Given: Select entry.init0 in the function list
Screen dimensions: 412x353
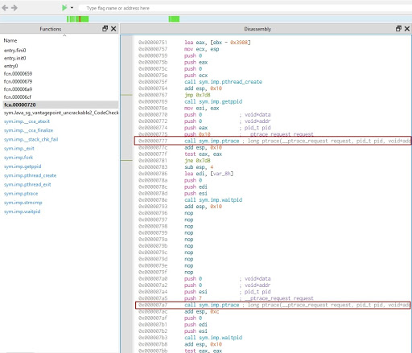Looking at the screenshot, I should (x=15, y=58).
